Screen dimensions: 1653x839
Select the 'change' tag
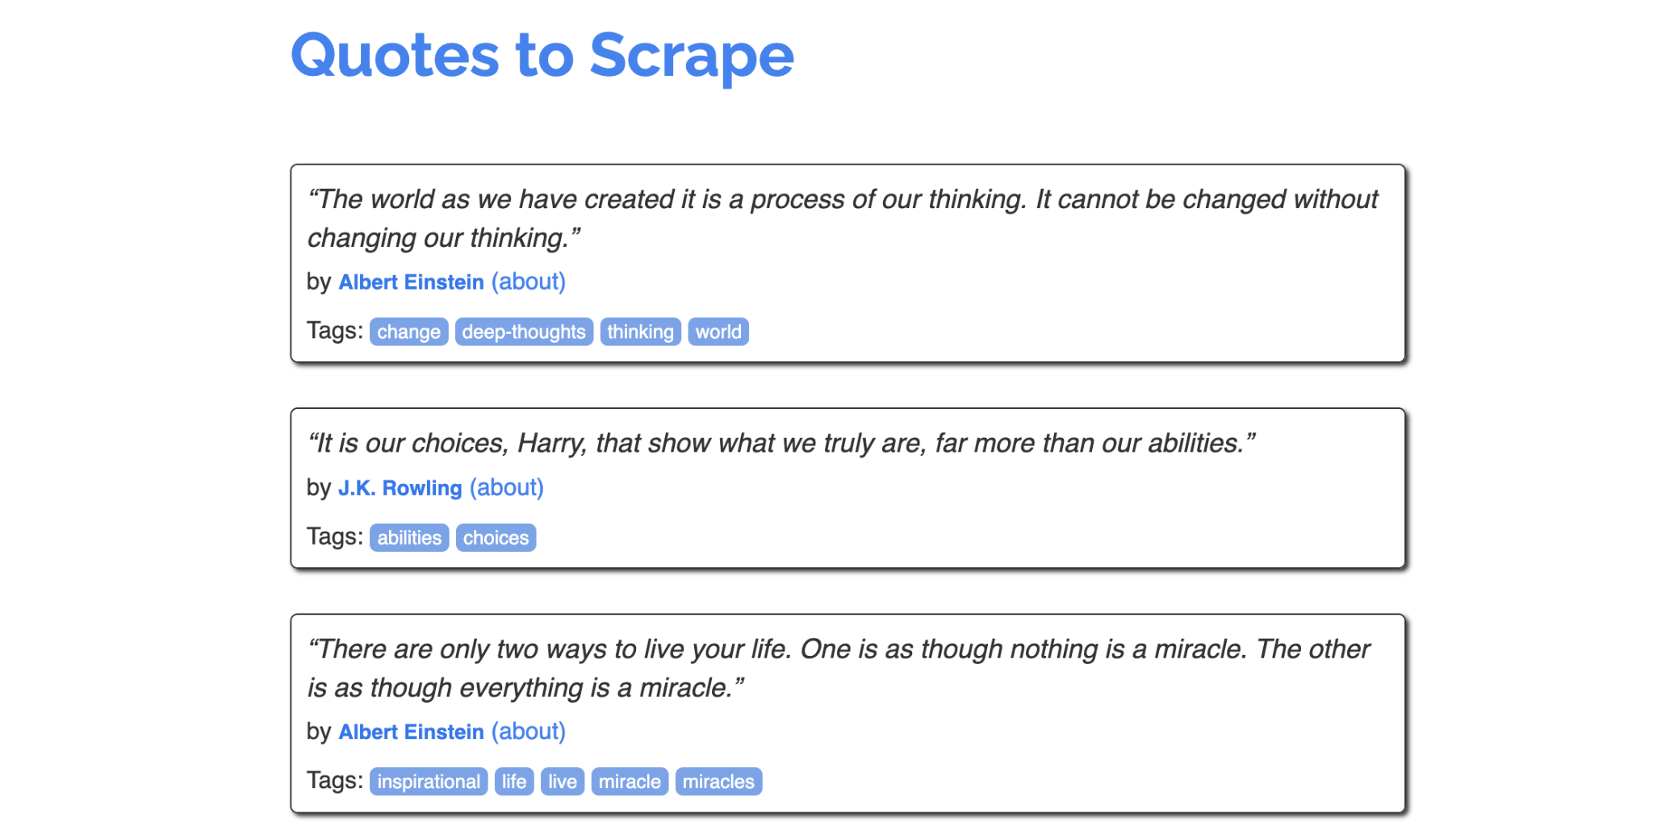coord(408,331)
